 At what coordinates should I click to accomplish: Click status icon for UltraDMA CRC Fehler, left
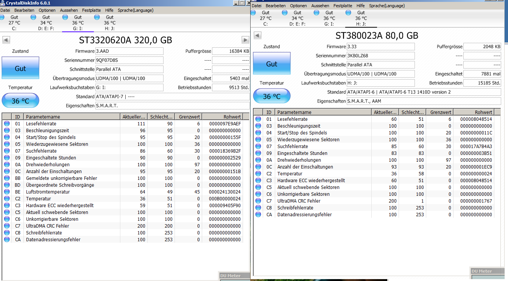click(7, 226)
